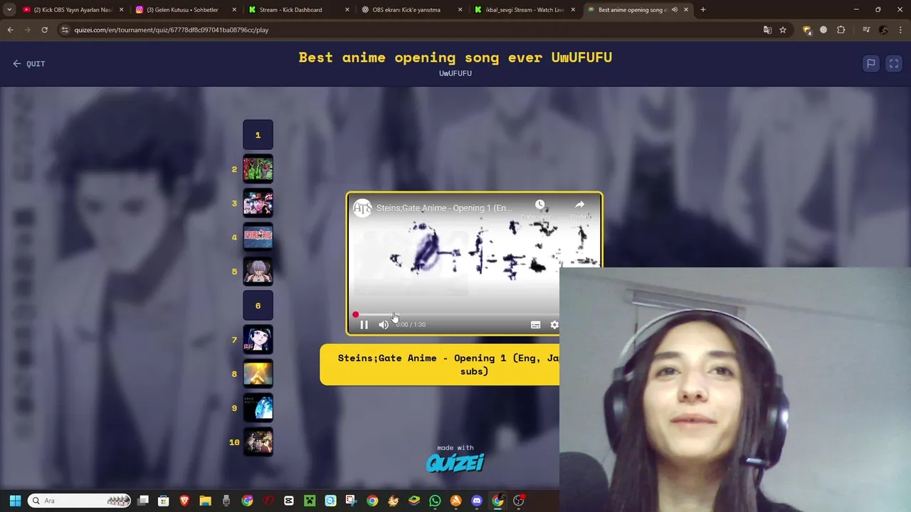Image resolution: width=911 pixels, height=512 pixels.
Task: Open Minecraft from taskbar
Action: click(310, 501)
